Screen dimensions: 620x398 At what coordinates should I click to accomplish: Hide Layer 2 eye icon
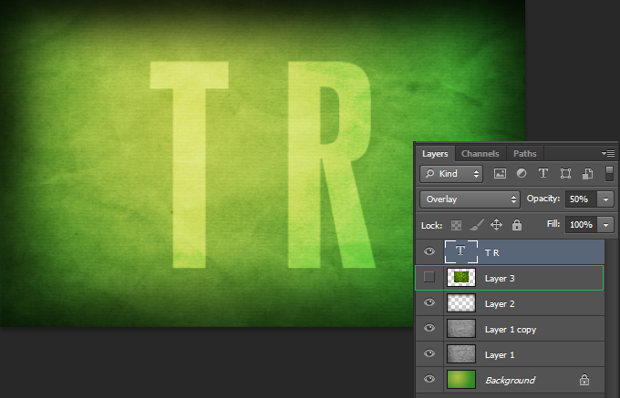[429, 302]
